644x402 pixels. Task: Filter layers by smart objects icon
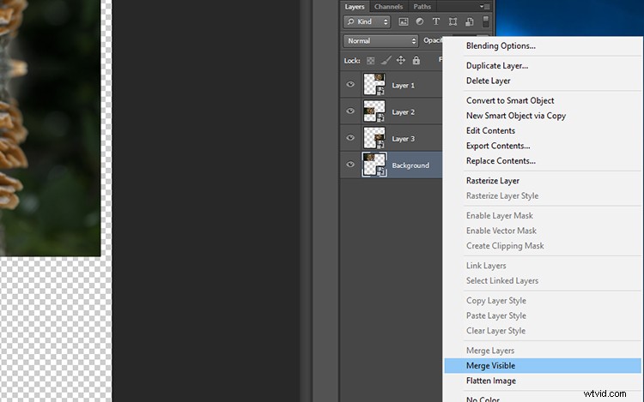[468, 21]
